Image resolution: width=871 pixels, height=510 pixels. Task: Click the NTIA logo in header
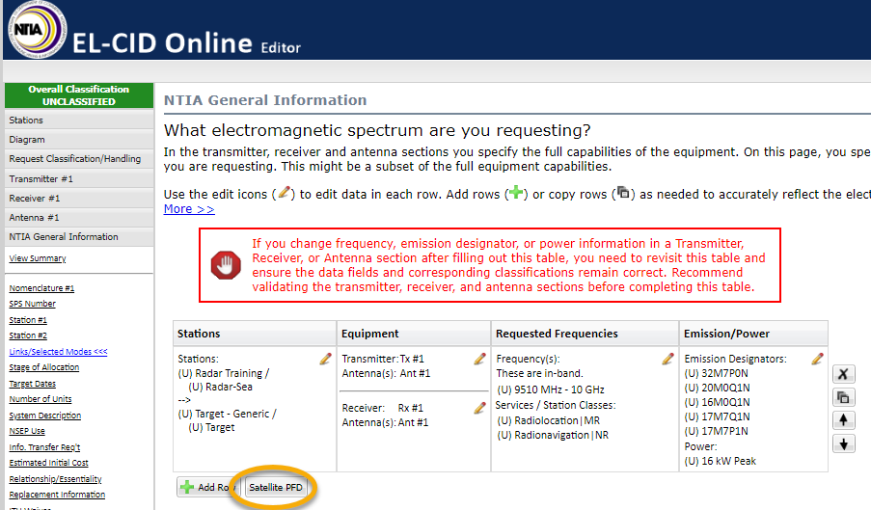[x=36, y=31]
